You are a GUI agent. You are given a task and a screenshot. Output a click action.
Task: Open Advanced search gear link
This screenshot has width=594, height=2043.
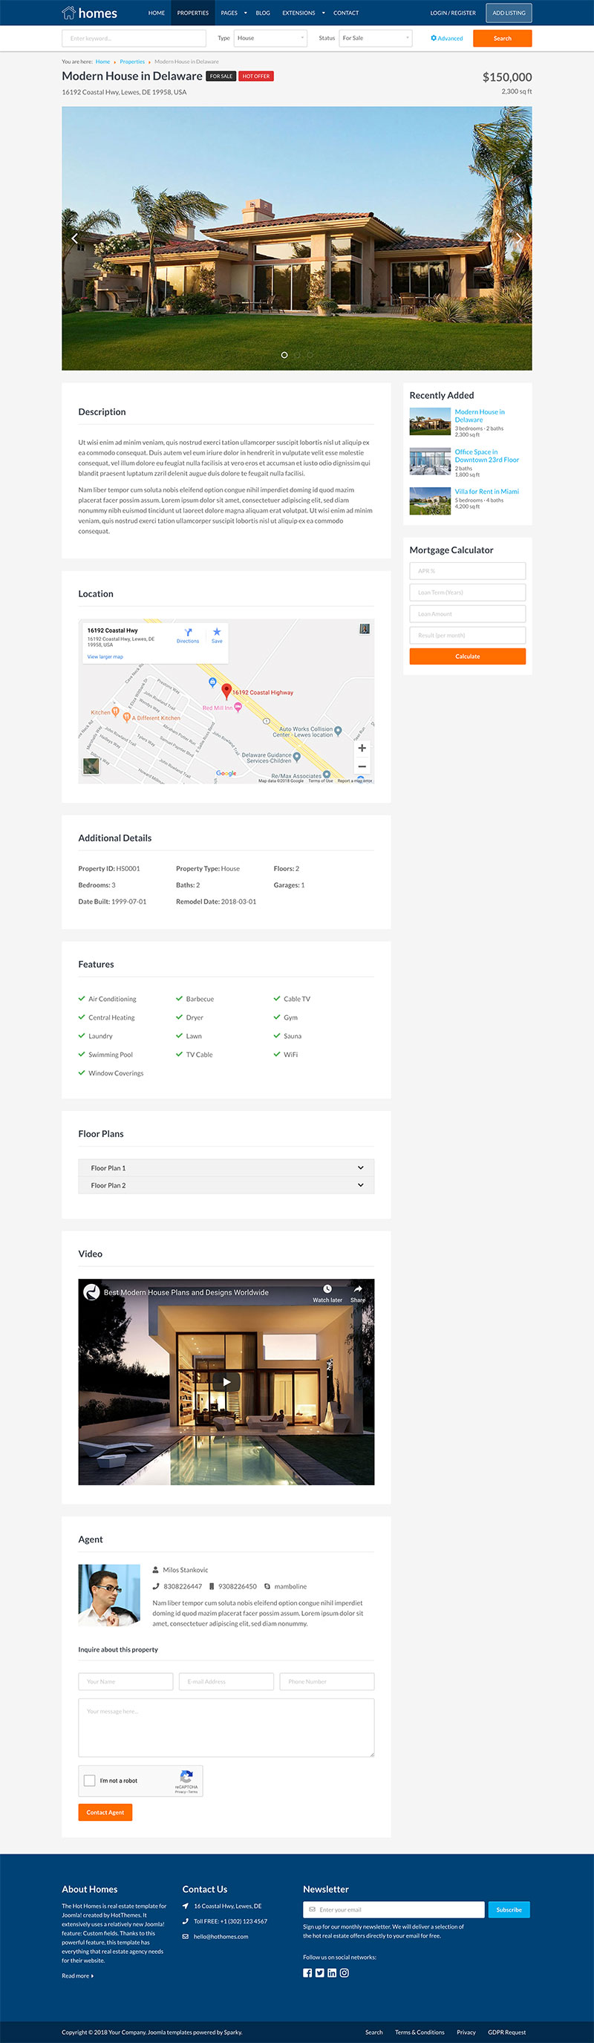coord(446,38)
